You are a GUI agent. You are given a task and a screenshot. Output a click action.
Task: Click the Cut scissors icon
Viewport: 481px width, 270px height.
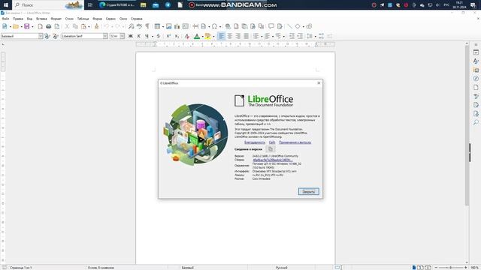[67, 27]
